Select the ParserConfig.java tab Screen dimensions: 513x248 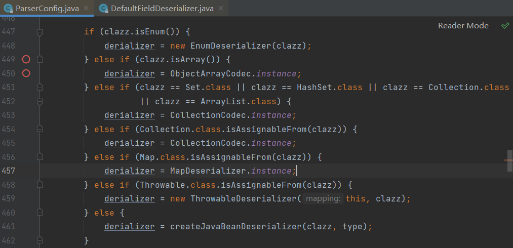tap(47, 9)
